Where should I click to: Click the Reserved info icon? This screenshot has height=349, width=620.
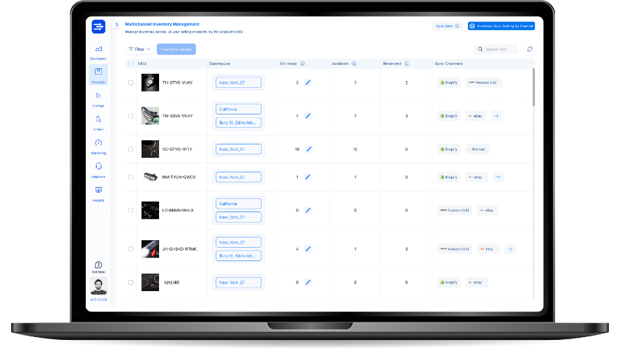[x=407, y=64]
